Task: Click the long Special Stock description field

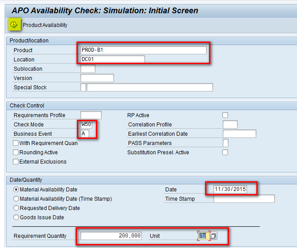Action: (150, 87)
